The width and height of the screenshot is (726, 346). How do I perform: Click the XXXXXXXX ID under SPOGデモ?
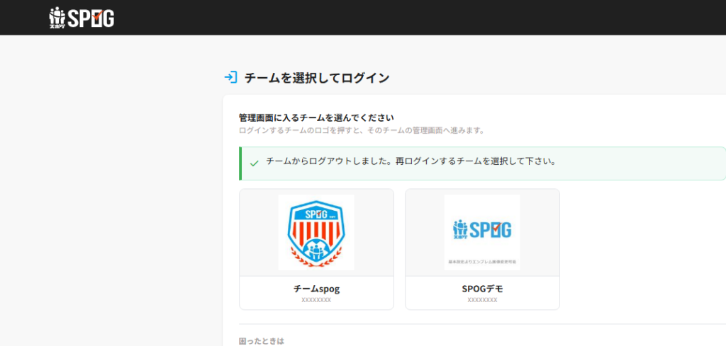[x=482, y=300]
